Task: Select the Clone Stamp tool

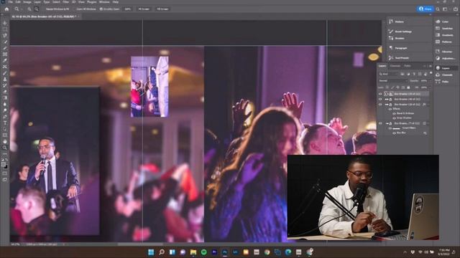Action: pos(5,79)
